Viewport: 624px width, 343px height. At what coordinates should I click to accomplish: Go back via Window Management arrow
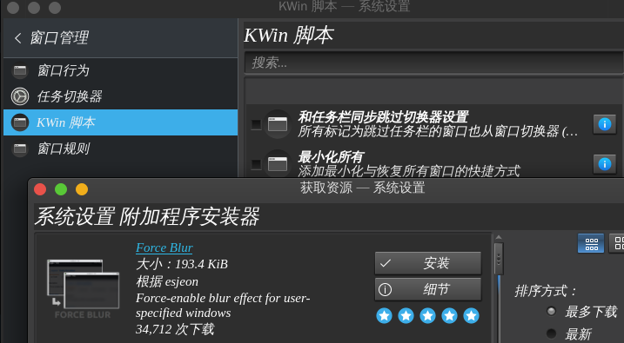pyautogui.click(x=18, y=38)
